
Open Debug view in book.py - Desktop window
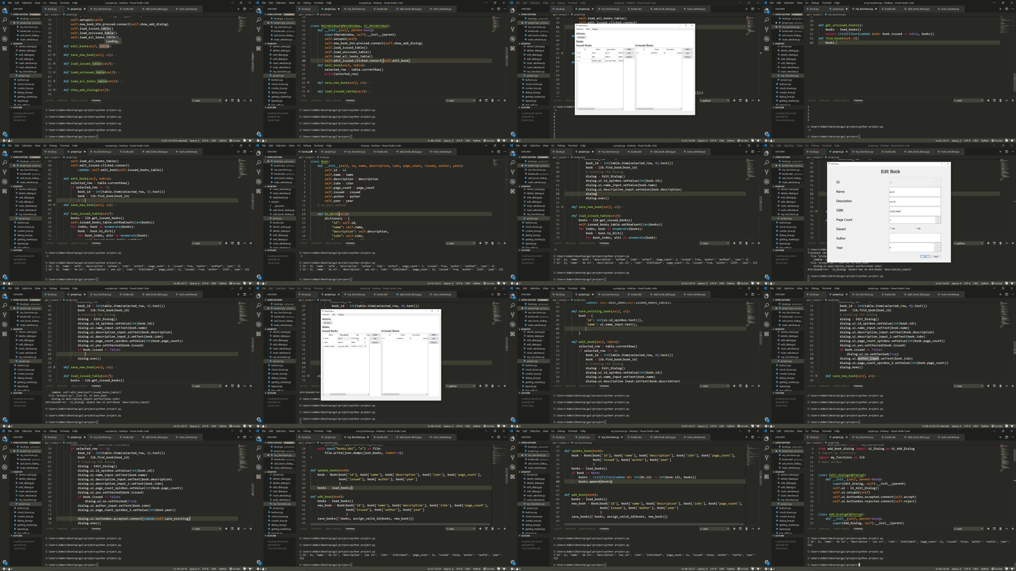click(259, 182)
